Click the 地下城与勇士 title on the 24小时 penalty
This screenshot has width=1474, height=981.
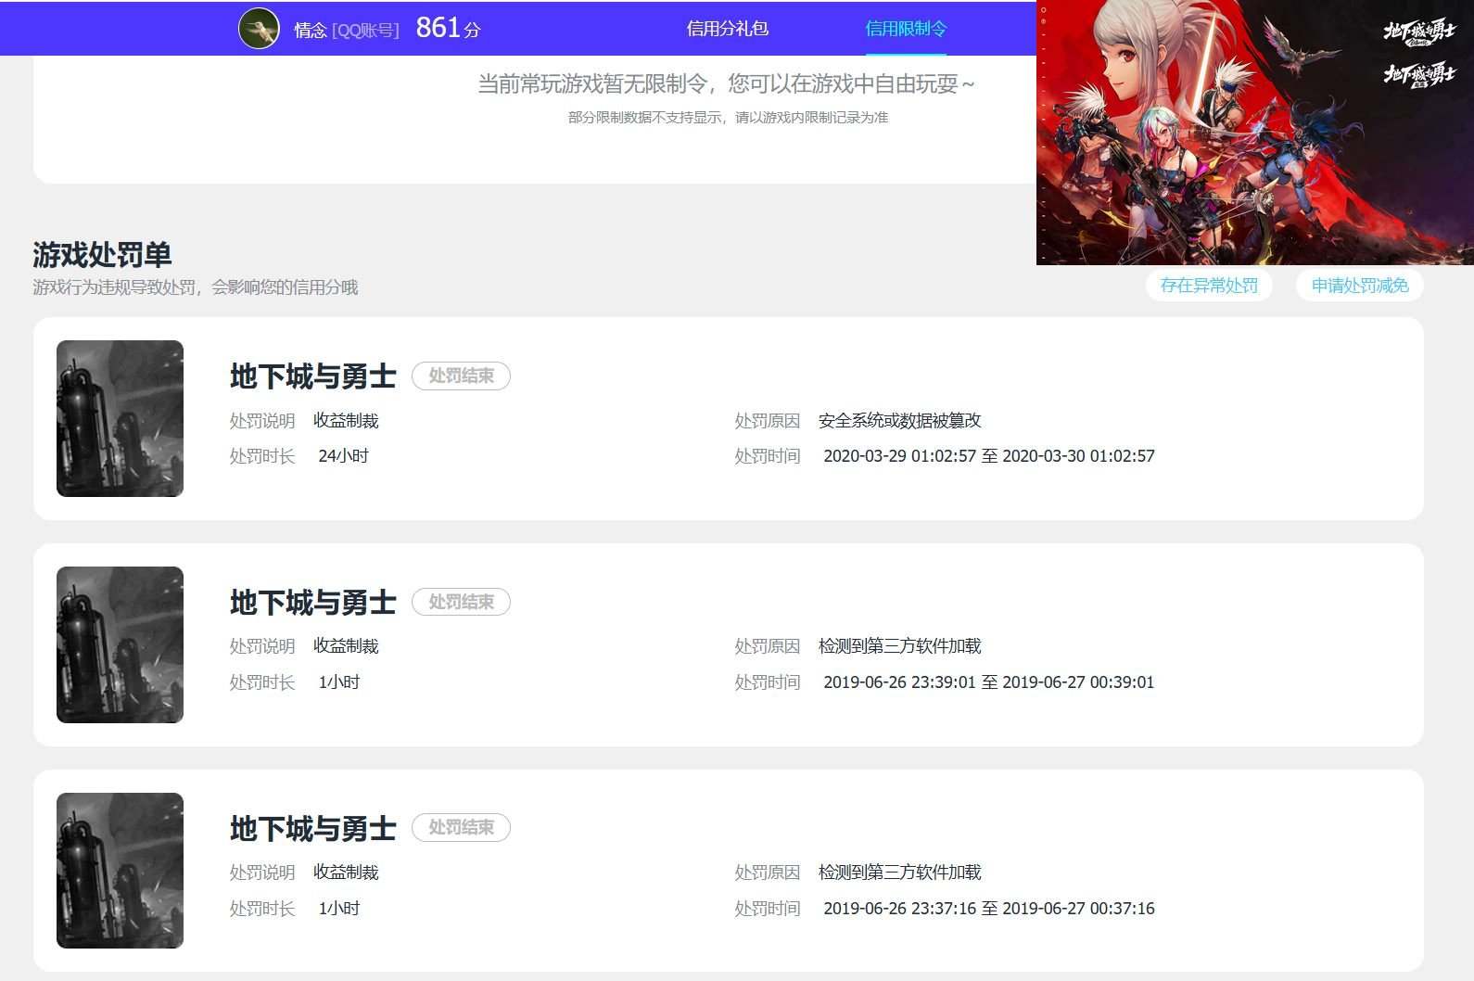pyautogui.click(x=312, y=376)
